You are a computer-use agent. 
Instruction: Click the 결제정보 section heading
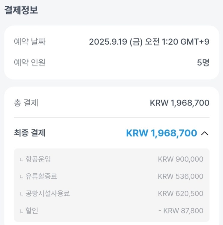point(21,10)
